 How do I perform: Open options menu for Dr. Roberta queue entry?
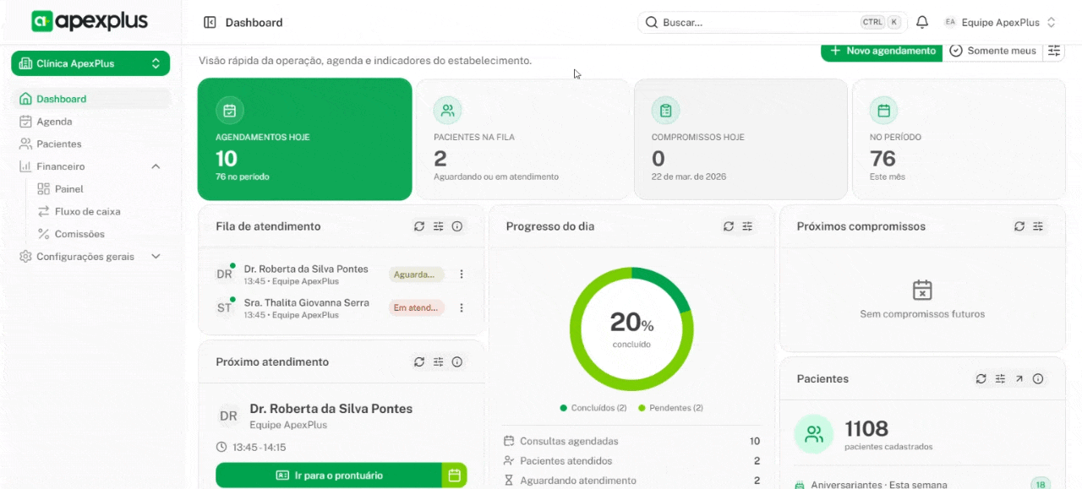(462, 274)
